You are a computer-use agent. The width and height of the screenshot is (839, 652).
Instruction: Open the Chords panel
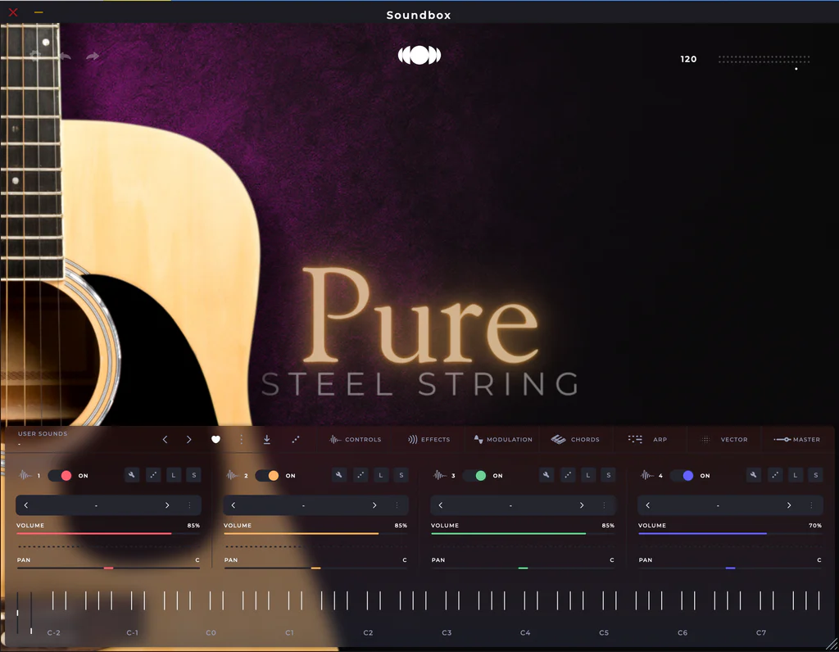tap(576, 439)
